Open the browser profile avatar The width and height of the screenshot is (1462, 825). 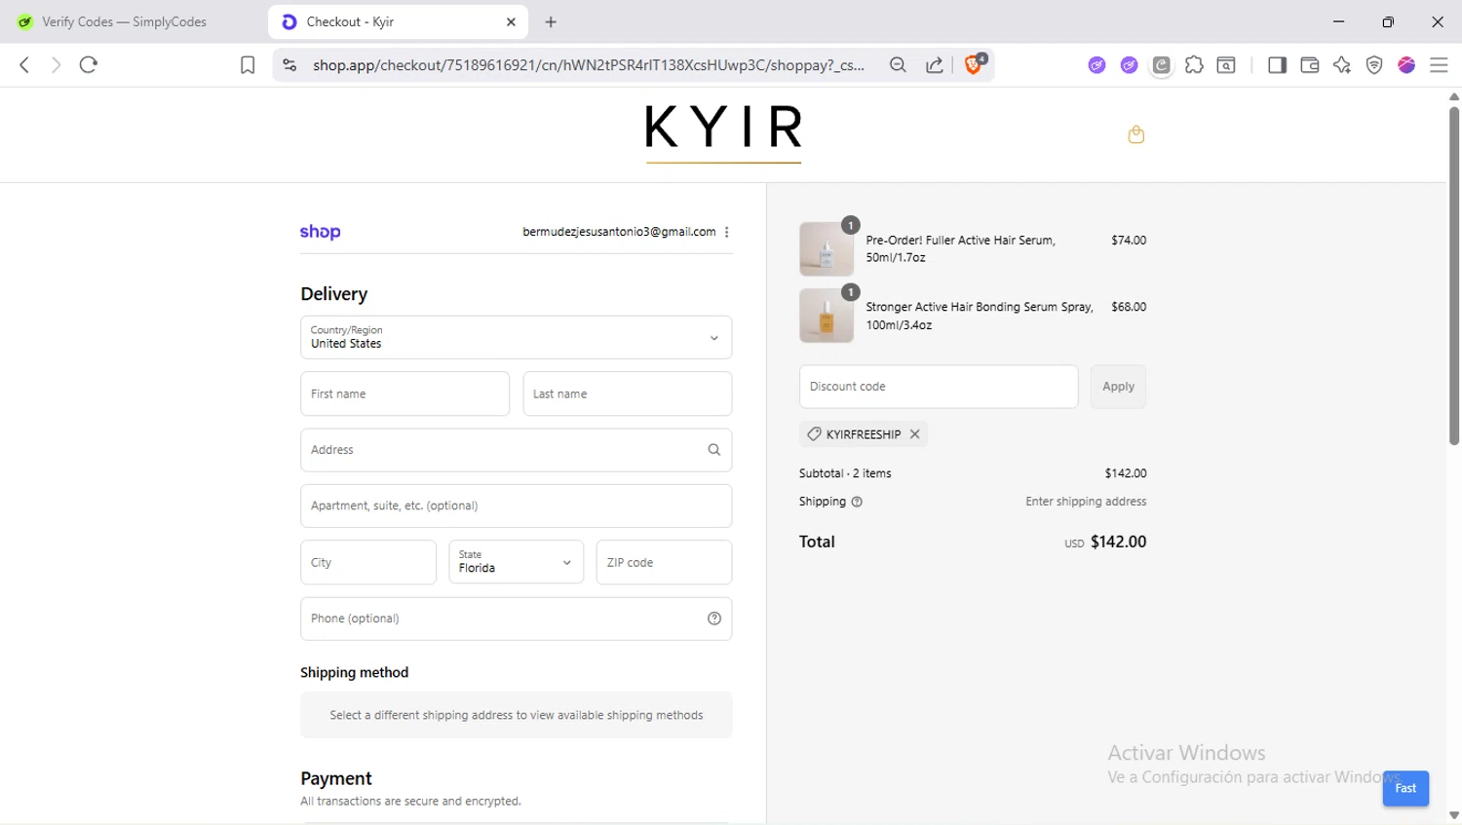(1406, 65)
